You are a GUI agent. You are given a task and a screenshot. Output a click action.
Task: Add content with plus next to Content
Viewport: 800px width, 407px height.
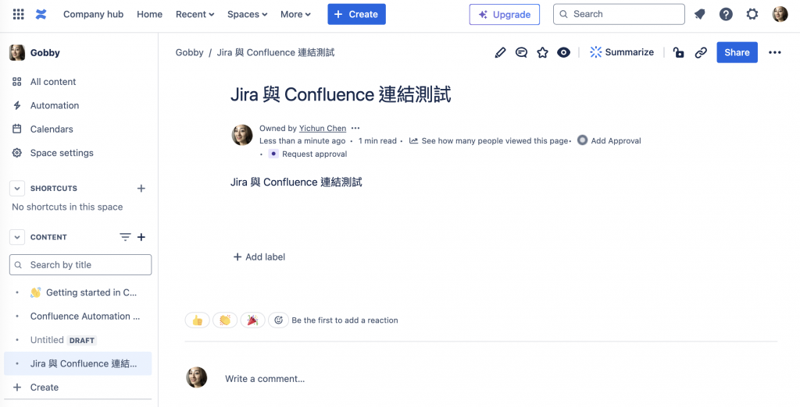[142, 237]
